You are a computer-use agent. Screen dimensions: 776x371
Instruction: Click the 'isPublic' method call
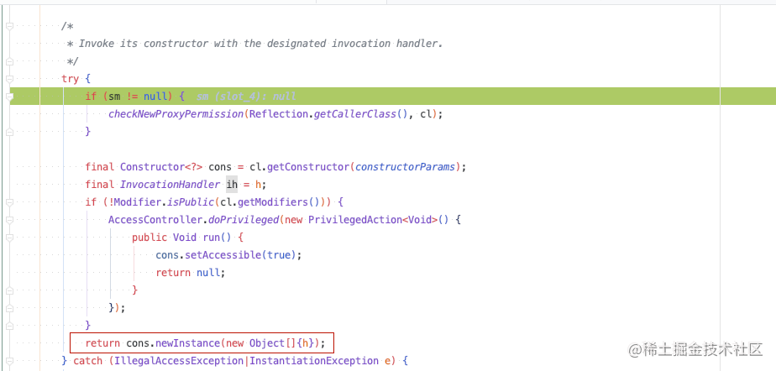[191, 202]
